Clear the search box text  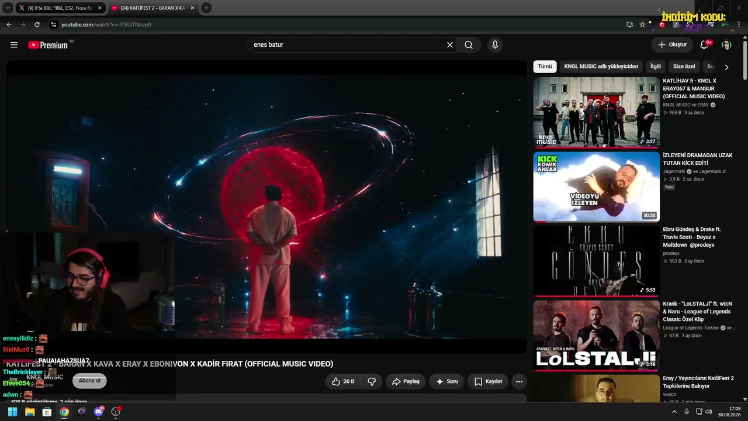(450, 45)
